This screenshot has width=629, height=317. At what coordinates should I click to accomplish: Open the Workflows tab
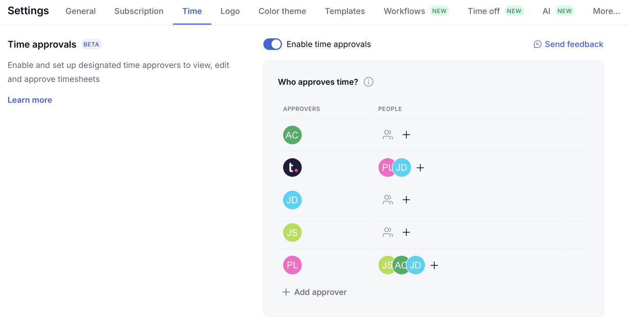click(404, 11)
